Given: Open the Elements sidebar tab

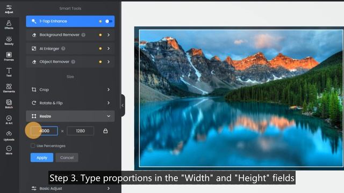Looking at the screenshot, I should (9, 88).
